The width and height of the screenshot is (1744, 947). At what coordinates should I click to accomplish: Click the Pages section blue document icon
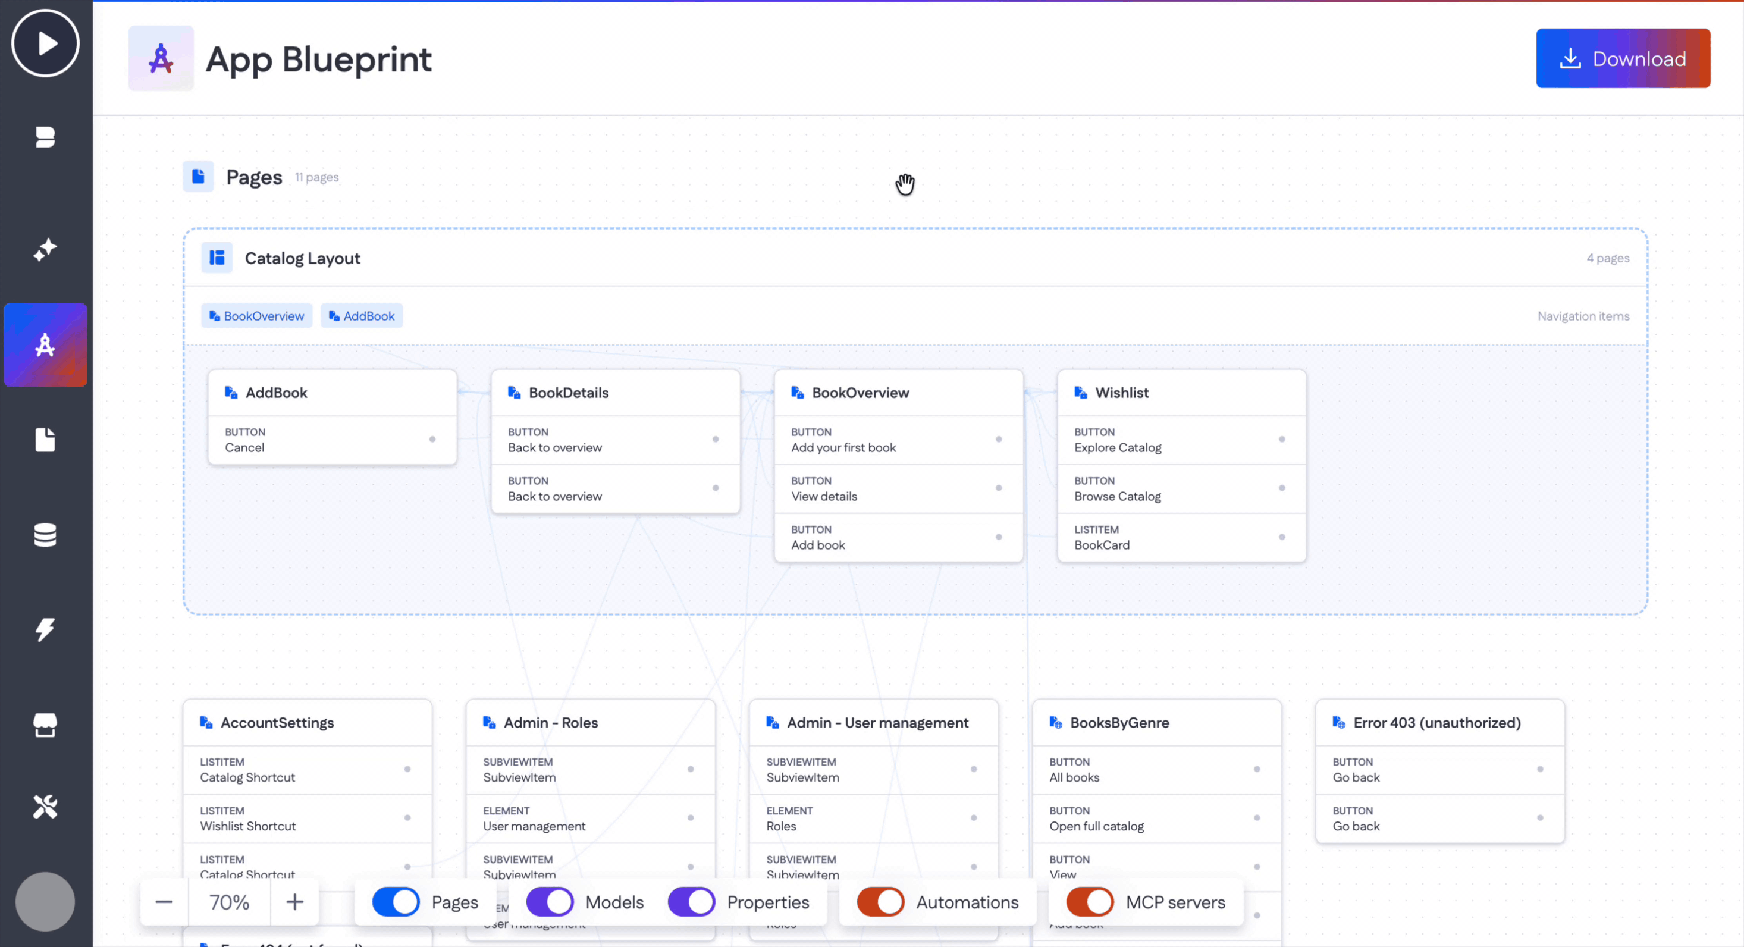[198, 177]
